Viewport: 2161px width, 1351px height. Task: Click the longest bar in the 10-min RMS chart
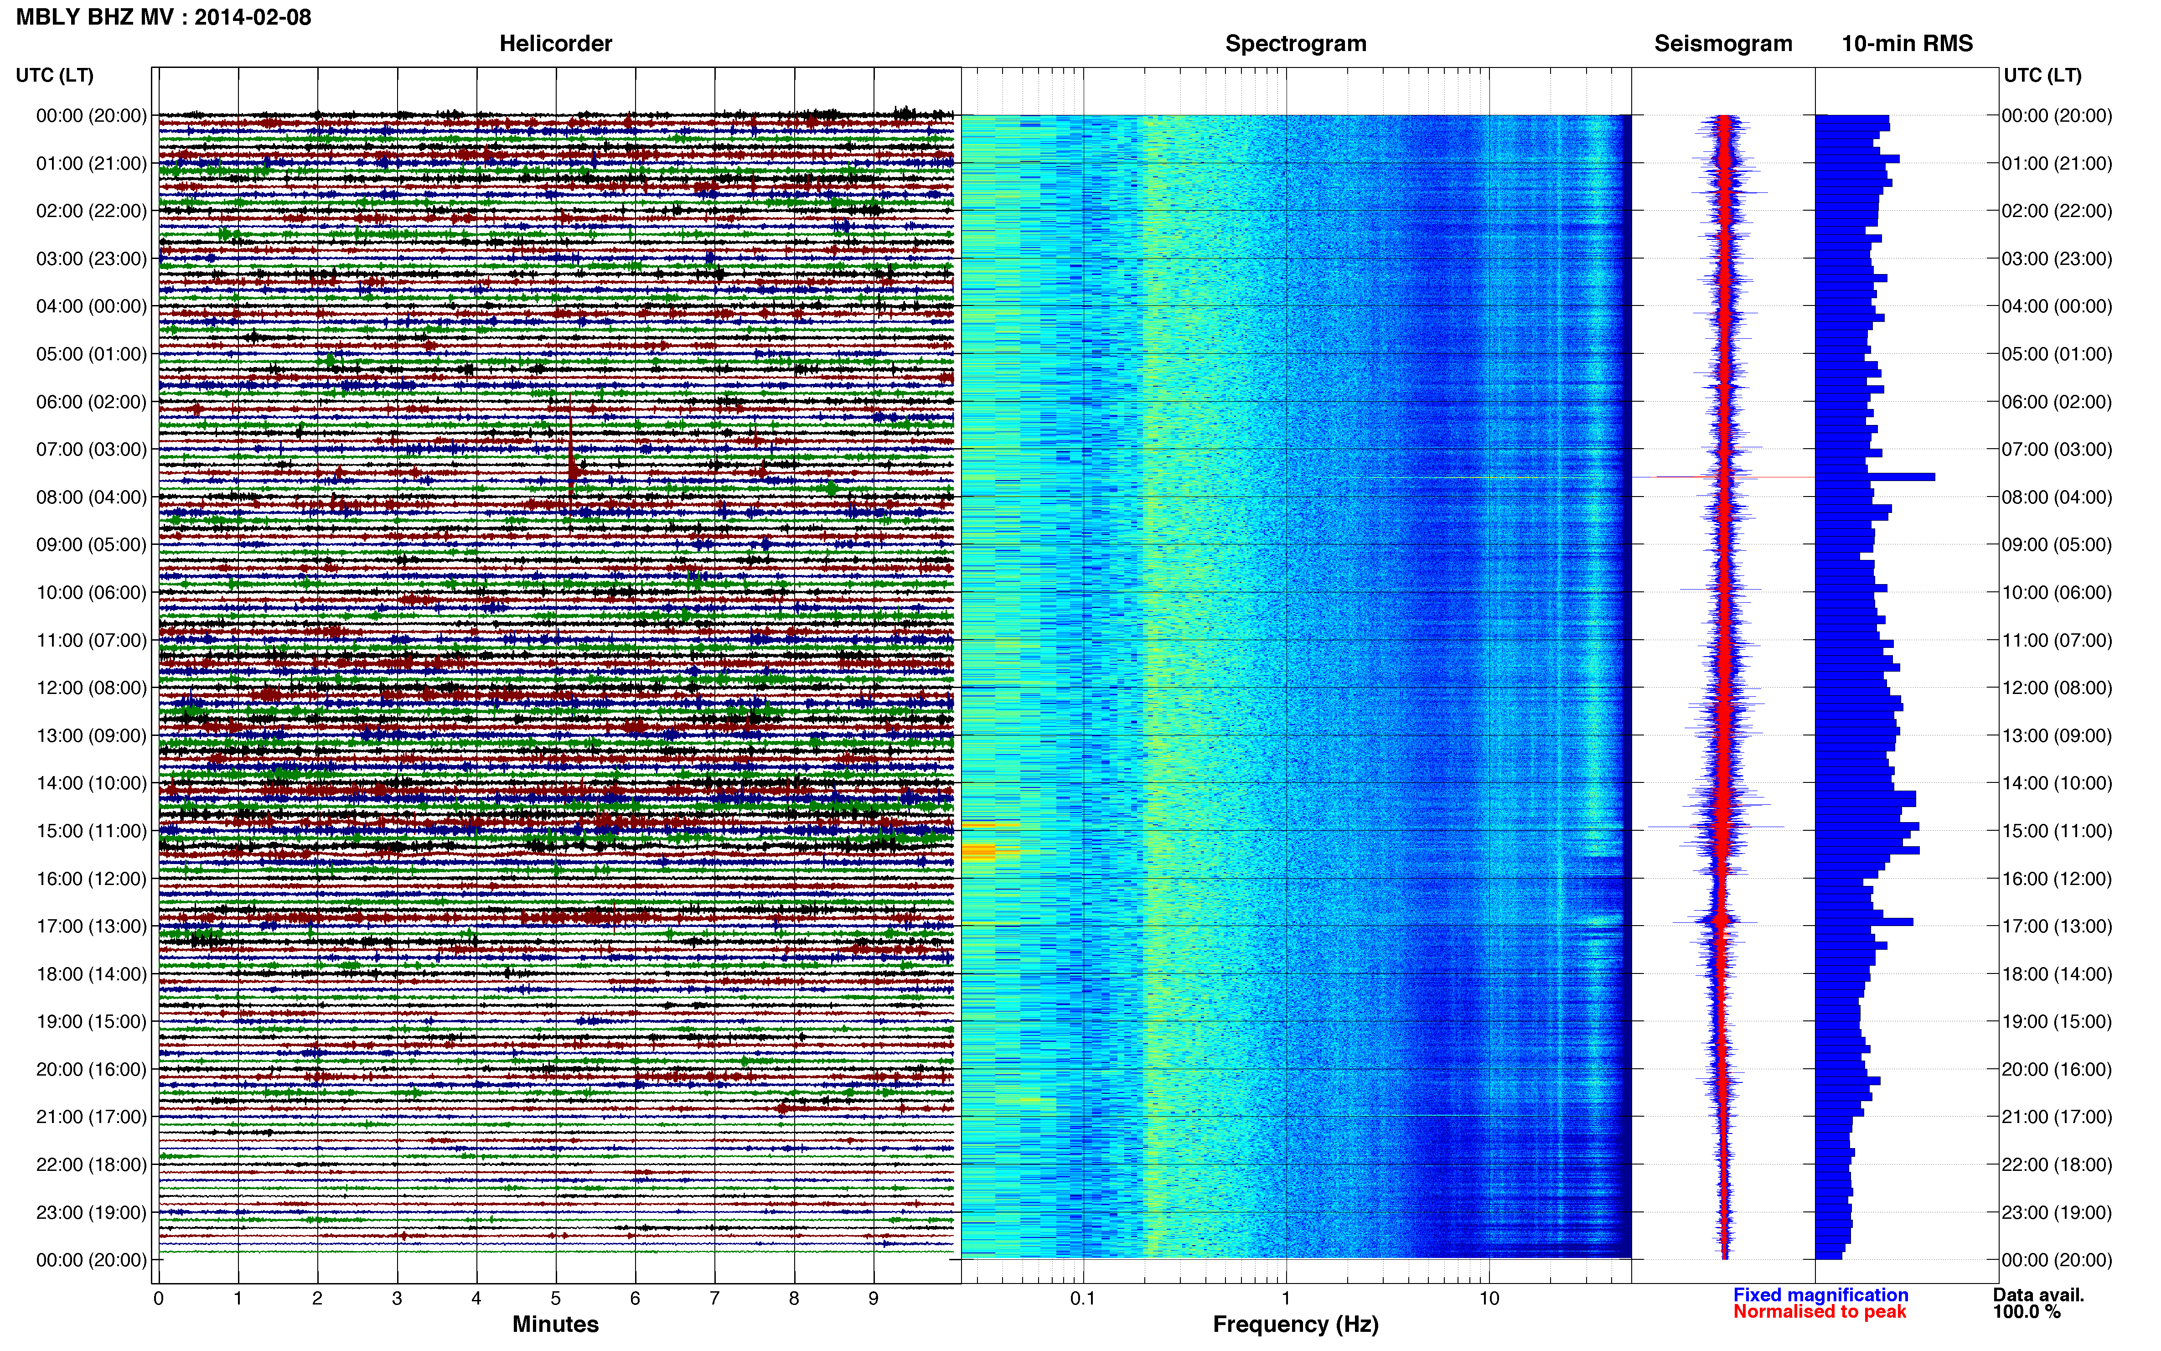[x=1875, y=477]
